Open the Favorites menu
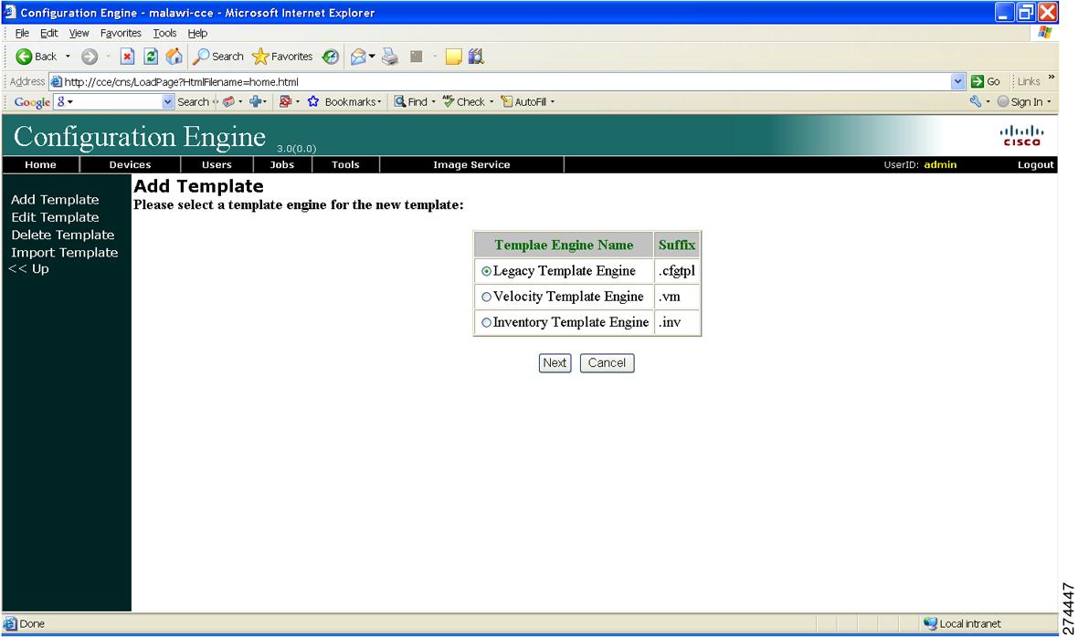Image resolution: width=1078 pixels, height=637 pixels. pyautogui.click(x=121, y=33)
